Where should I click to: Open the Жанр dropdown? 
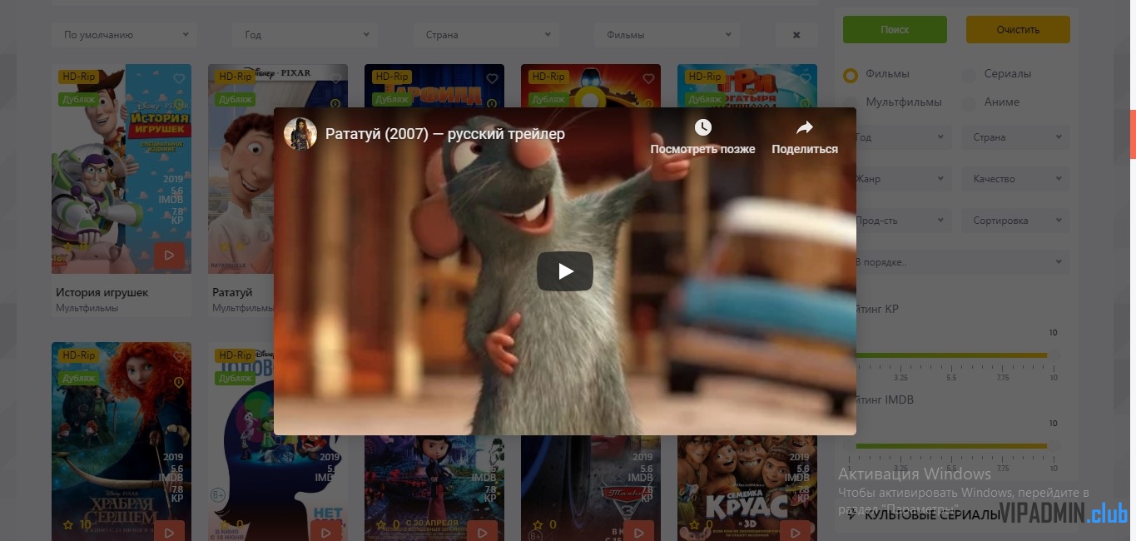(903, 179)
